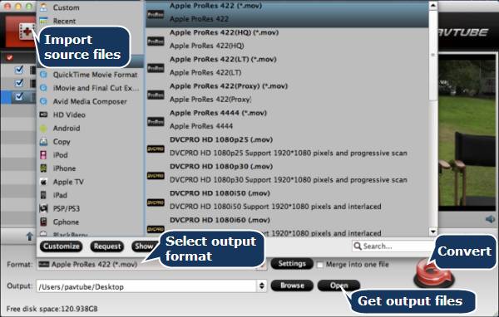Image resolution: width=499 pixels, height=317 pixels.
Task: Click the Copy category icon
Action: [43, 142]
